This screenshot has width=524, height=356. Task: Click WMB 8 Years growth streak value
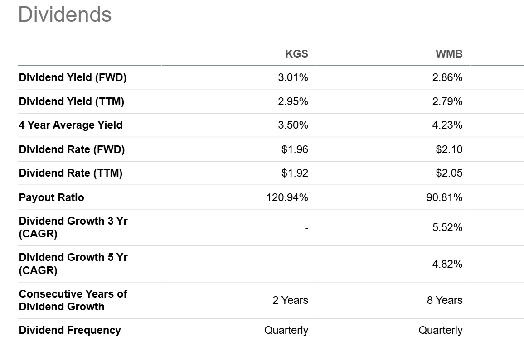coord(445,300)
